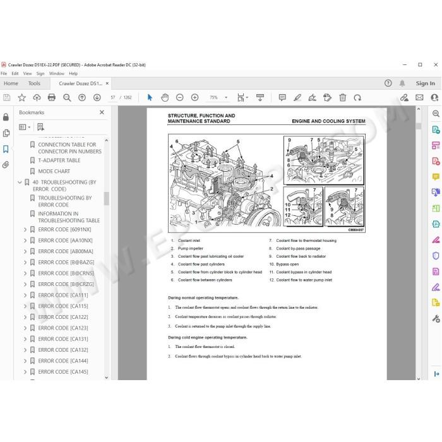442x442 pixels.
Task: Open the Attachments paperclip panel
Action: click(6, 165)
